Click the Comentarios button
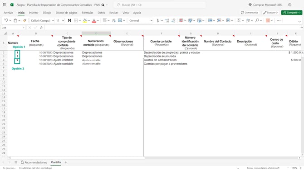Screen dimensions: 304x170 point(250,13)
